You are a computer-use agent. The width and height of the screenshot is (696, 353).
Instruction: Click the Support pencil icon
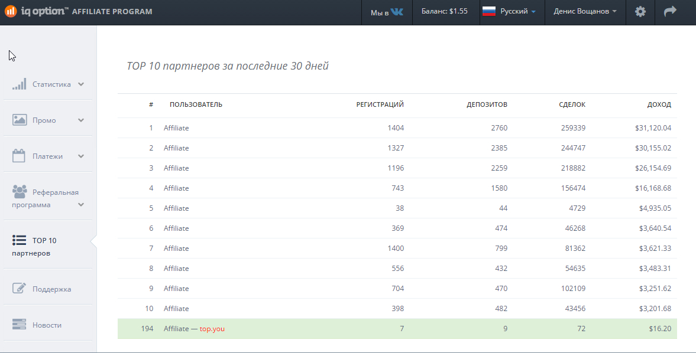click(x=20, y=289)
